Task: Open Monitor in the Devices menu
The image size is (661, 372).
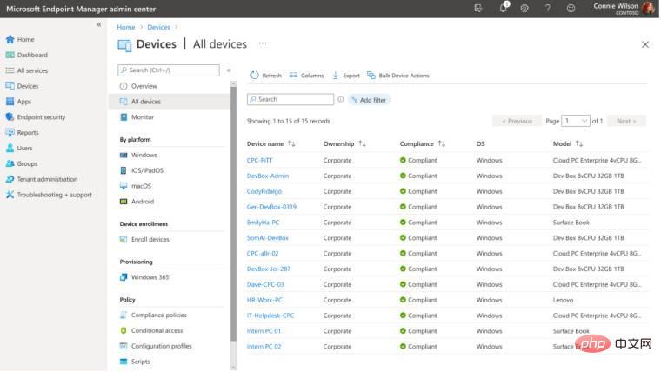Action: click(142, 117)
